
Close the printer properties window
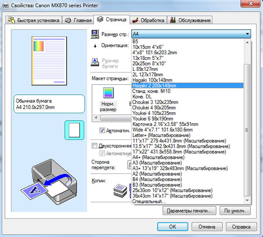[251, 3]
